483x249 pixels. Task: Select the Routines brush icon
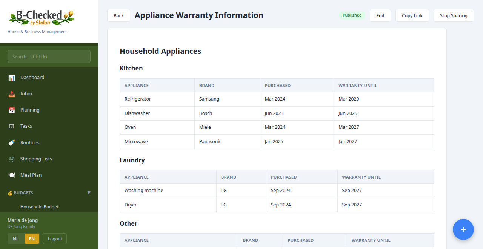pos(11,142)
